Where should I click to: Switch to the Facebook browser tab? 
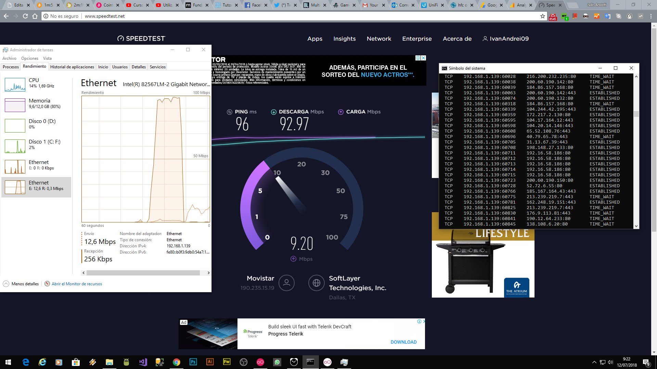pyautogui.click(x=255, y=5)
